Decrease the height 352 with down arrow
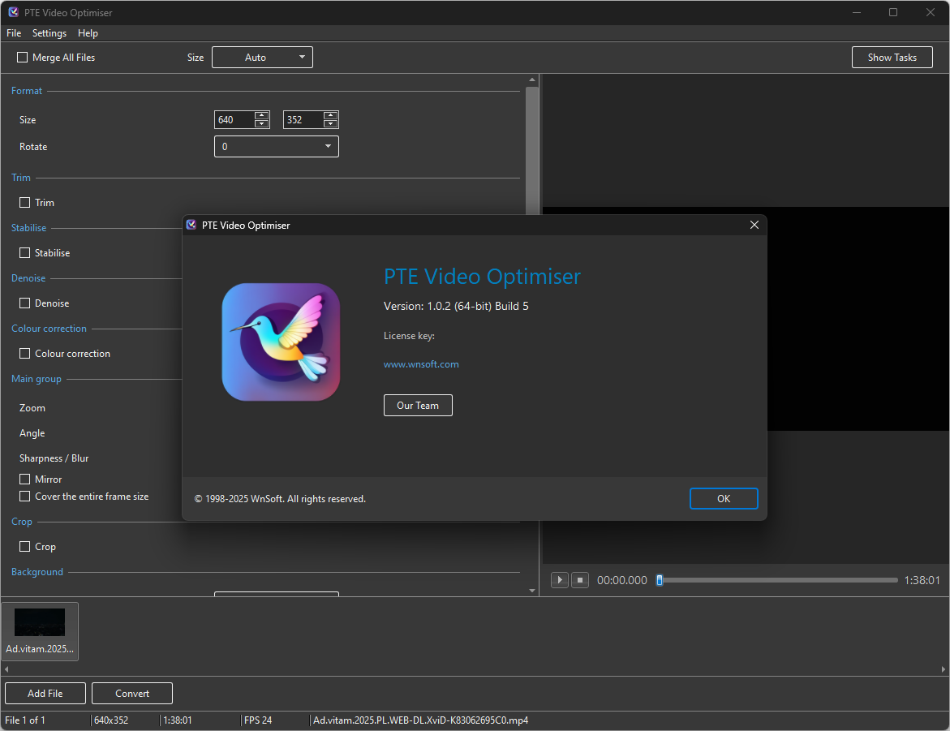This screenshot has height=731, width=950. 330,123
